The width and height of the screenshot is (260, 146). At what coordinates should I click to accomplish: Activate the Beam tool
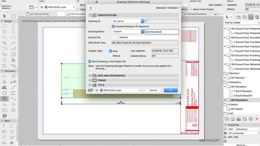click(4, 37)
